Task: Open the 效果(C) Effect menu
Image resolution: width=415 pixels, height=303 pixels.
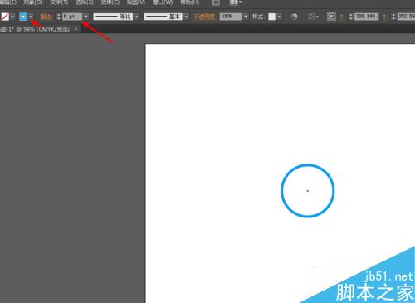Action: (110, 2)
